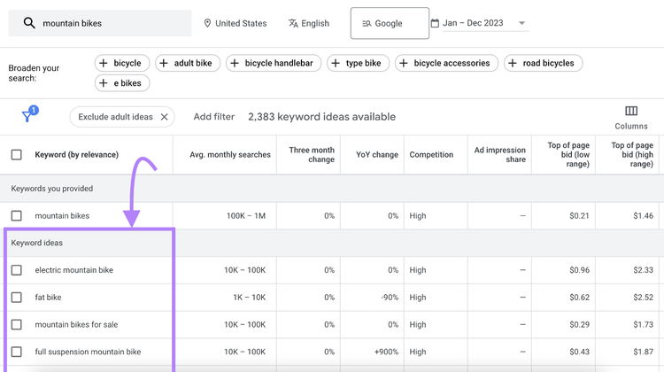Image resolution: width=664 pixels, height=372 pixels.
Task: Click the $0.21 low range bid
Action: 579,215
